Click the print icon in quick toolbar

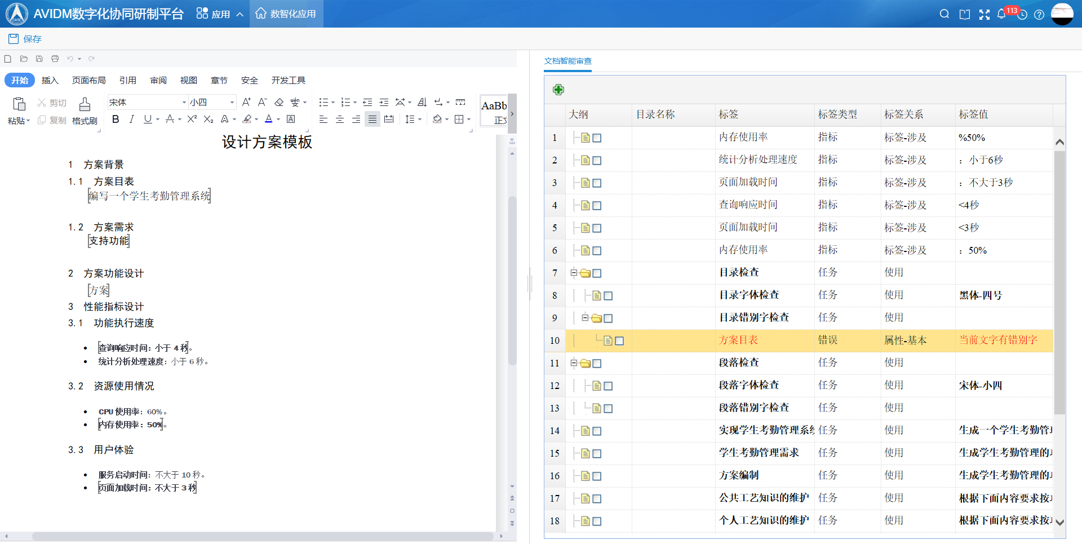[55, 59]
